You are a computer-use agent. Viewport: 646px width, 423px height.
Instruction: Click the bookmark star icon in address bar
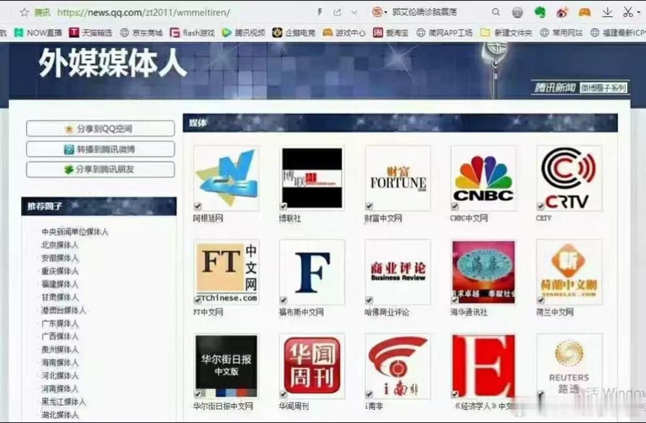coord(24,12)
